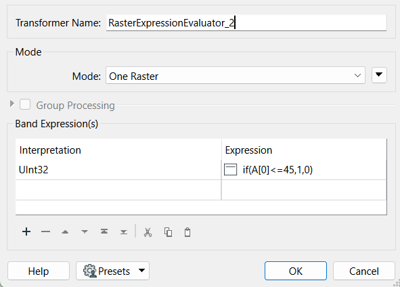400x287 pixels.
Task: Click the Interpretation column header
Action: tap(118, 150)
